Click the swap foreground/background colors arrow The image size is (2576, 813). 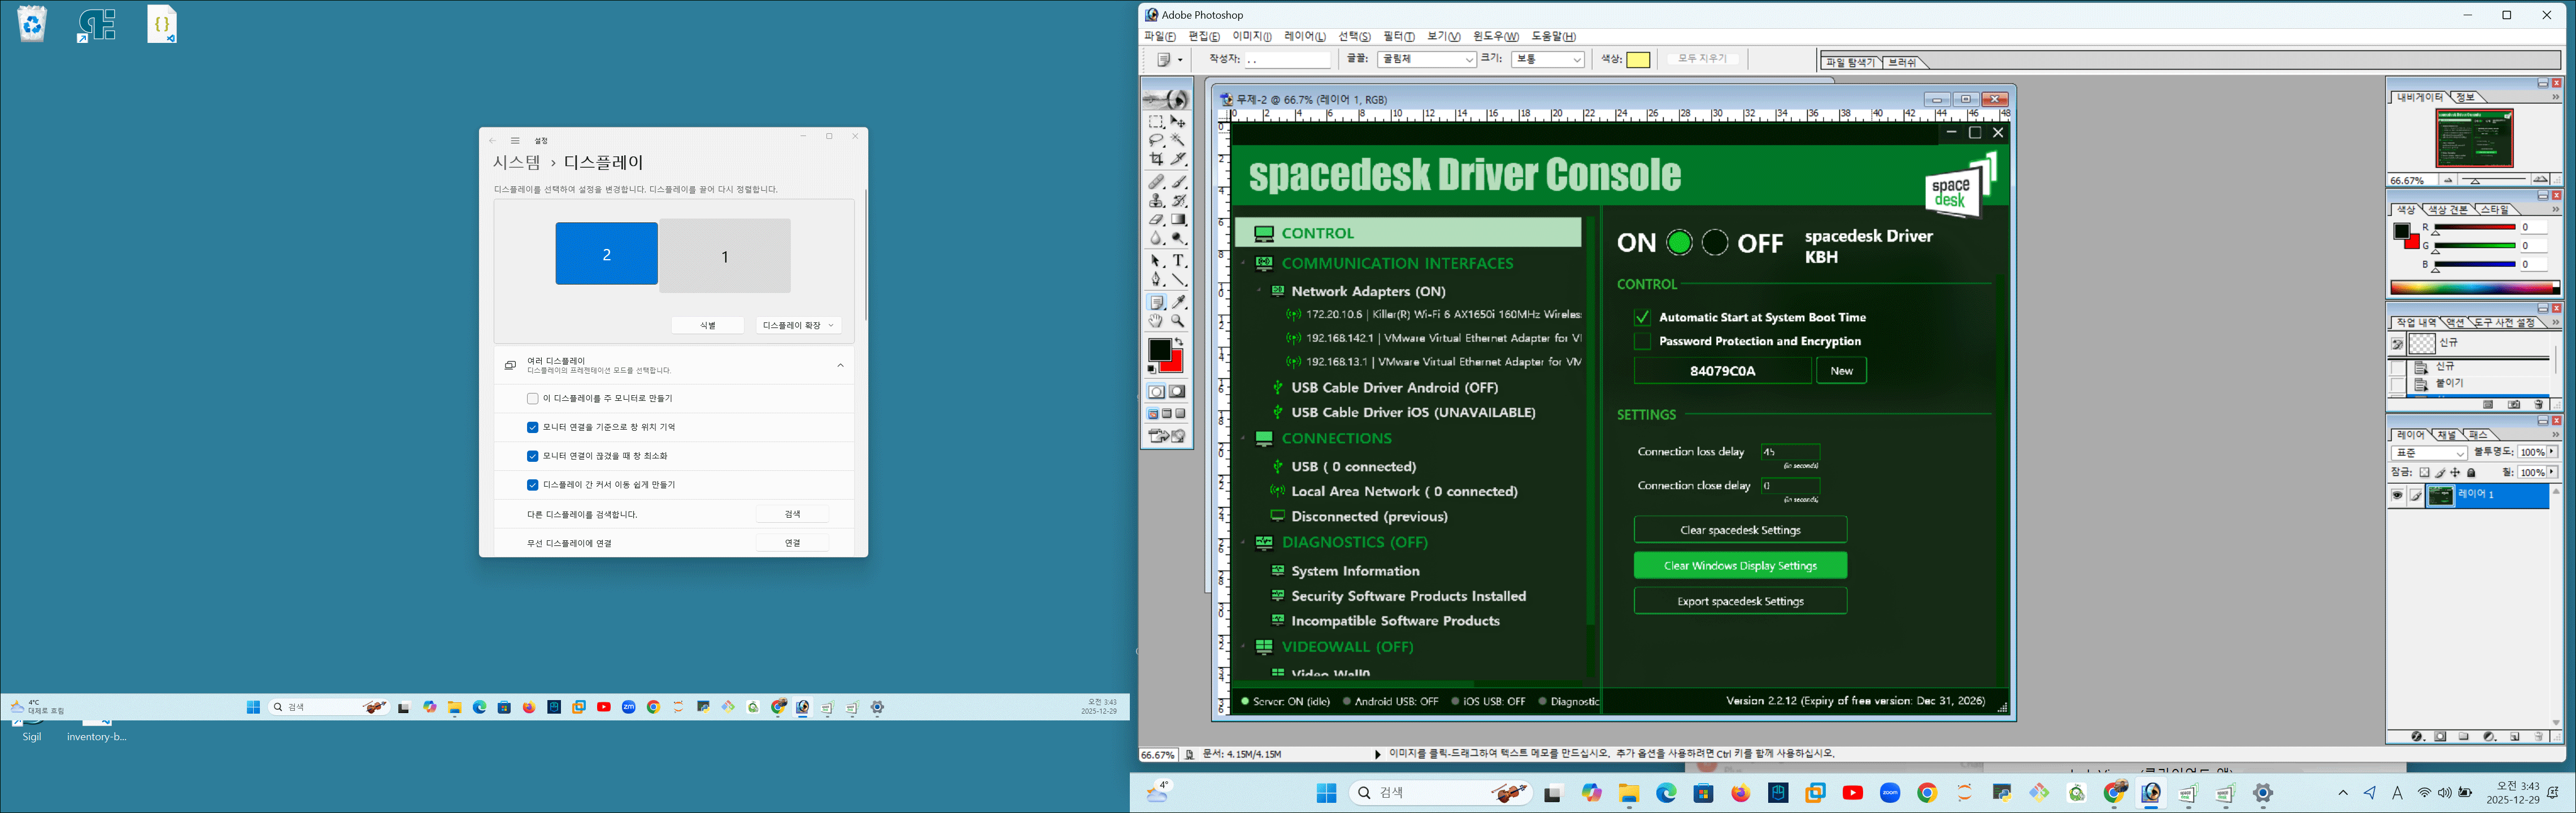[1179, 342]
